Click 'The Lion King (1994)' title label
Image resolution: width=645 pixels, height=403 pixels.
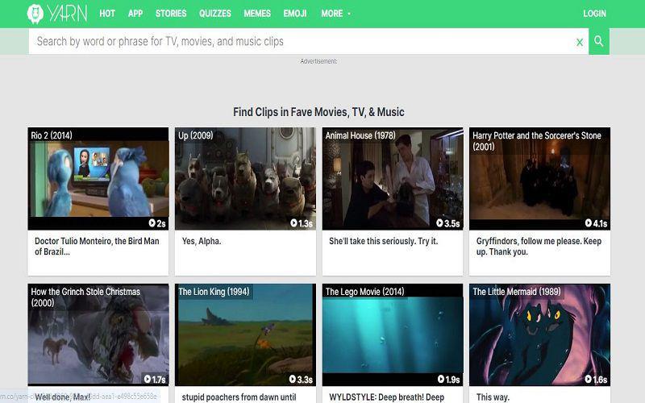214,292
